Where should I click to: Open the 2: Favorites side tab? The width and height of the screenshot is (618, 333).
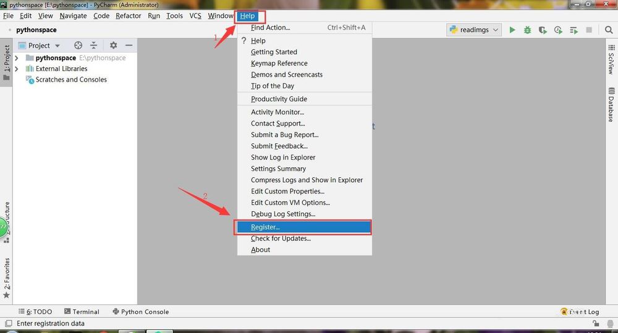6,278
